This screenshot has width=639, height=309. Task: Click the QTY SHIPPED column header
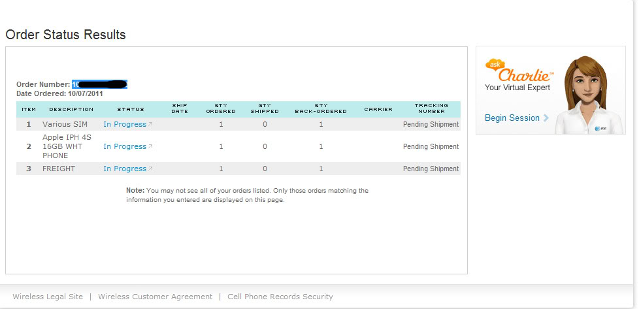pyautogui.click(x=265, y=108)
